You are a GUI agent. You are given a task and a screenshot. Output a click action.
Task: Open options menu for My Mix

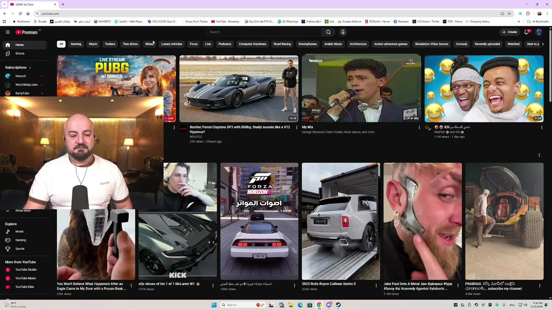[x=419, y=127]
